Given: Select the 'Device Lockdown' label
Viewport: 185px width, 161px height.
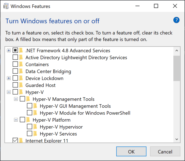Looking at the screenshot, I should (x=44, y=79).
